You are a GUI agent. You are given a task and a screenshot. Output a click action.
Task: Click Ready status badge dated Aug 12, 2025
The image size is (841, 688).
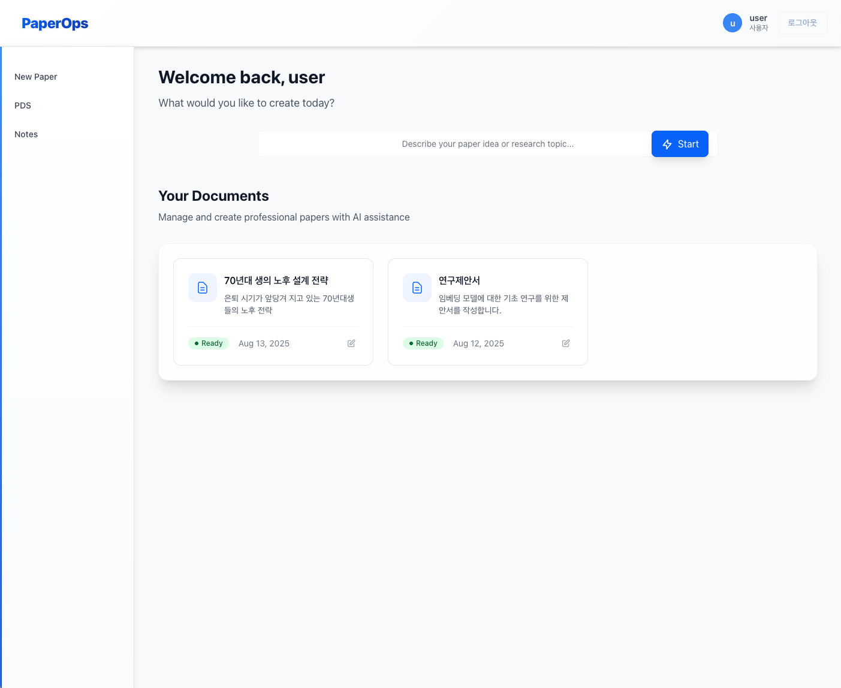pyautogui.click(x=423, y=343)
